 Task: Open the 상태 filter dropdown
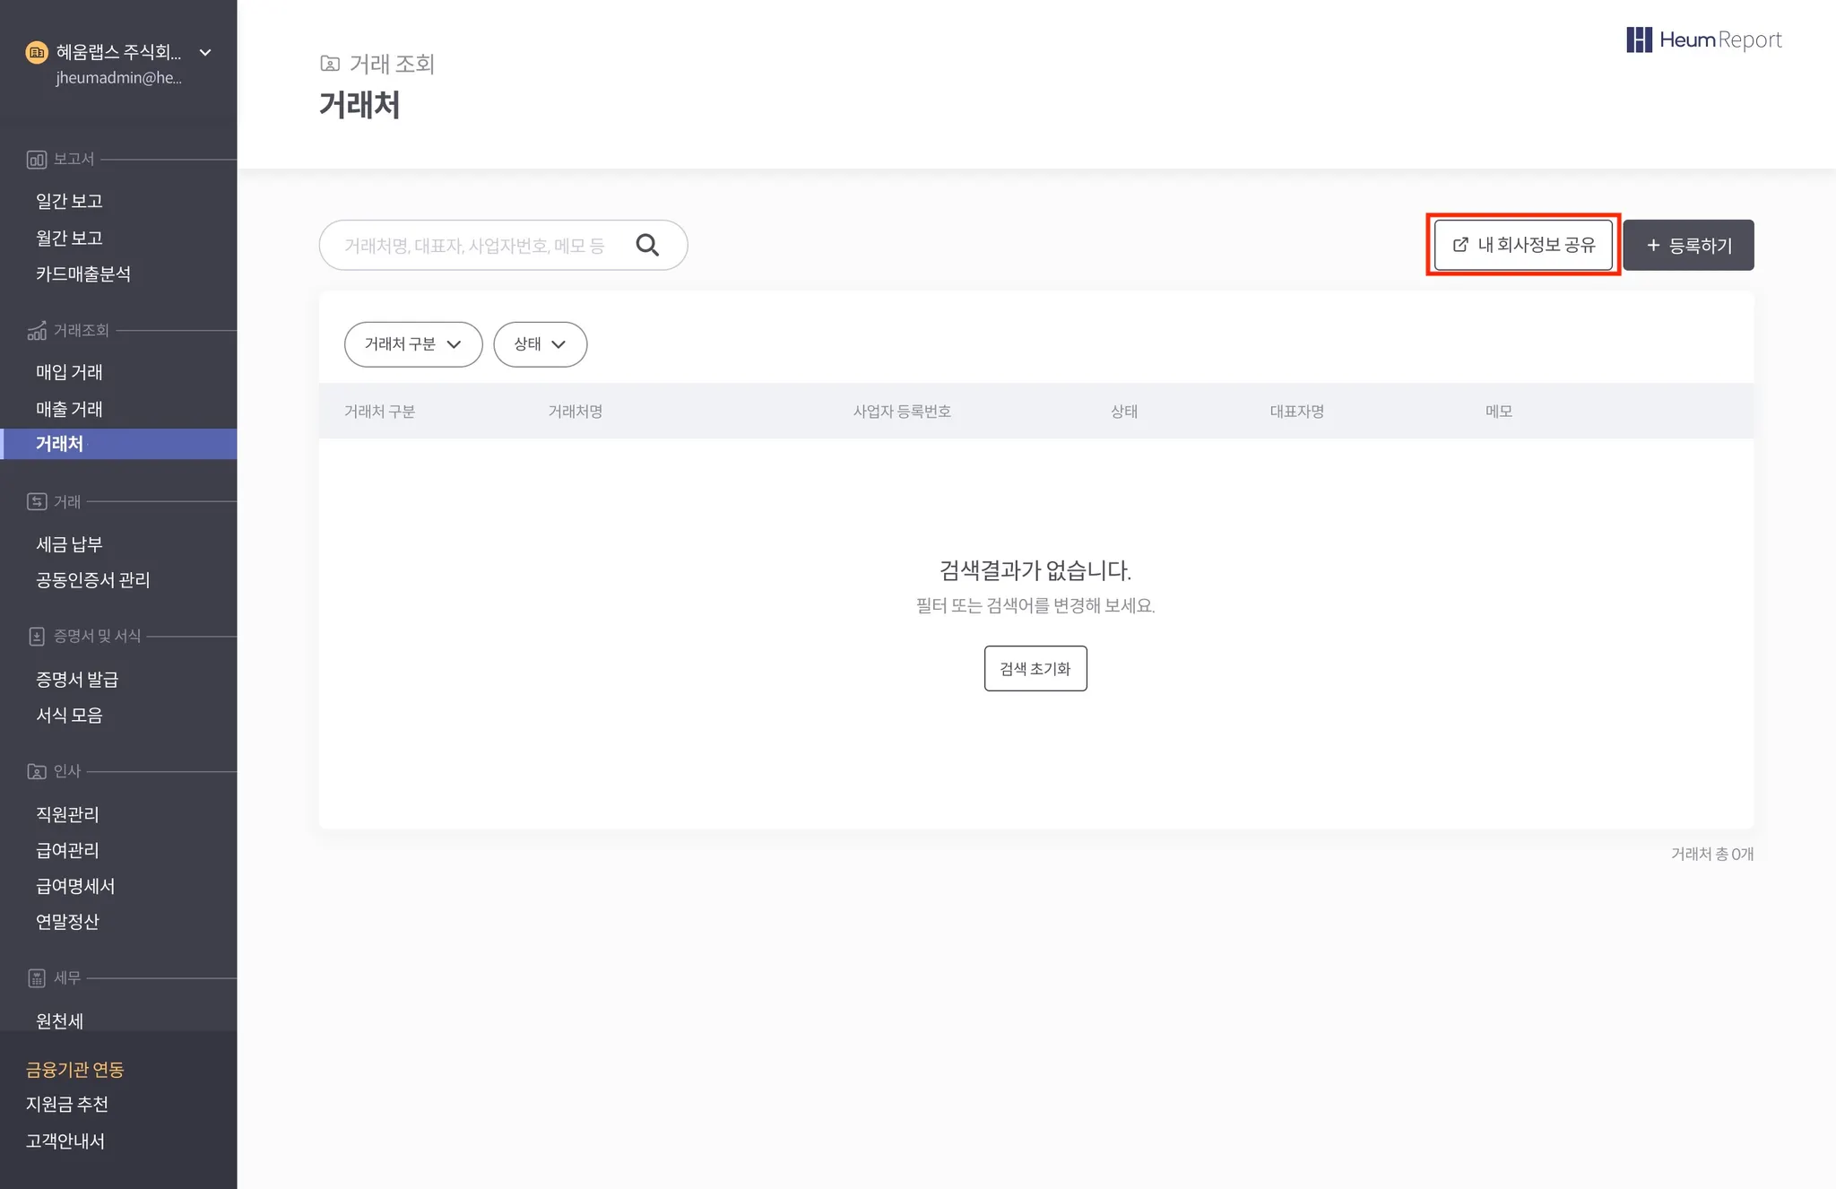coord(540,344)
